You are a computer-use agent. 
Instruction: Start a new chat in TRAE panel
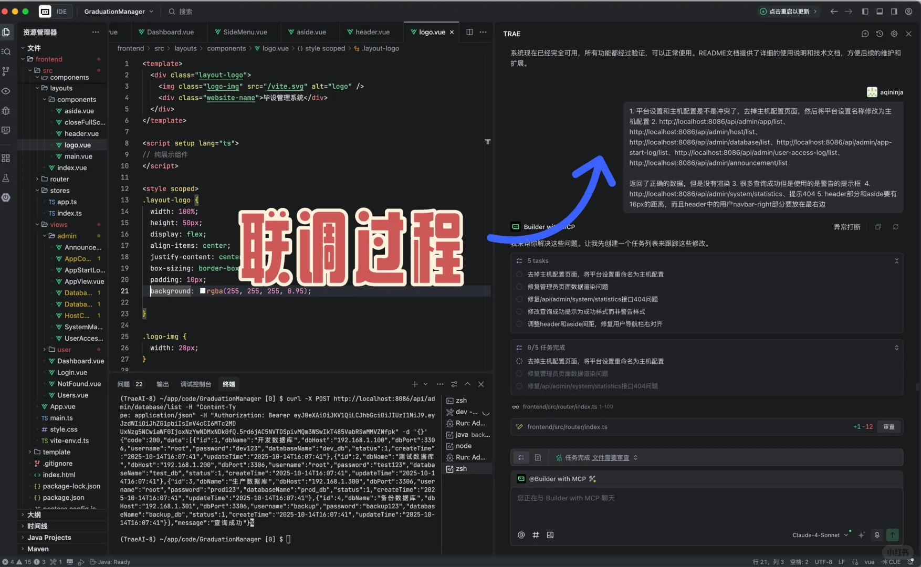(x=865, y=34)
